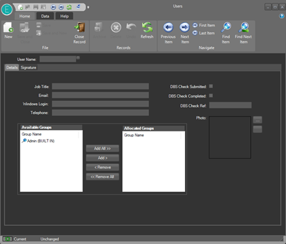Click the < Remove button
The image size is (286, 244).
click(102, 167)
